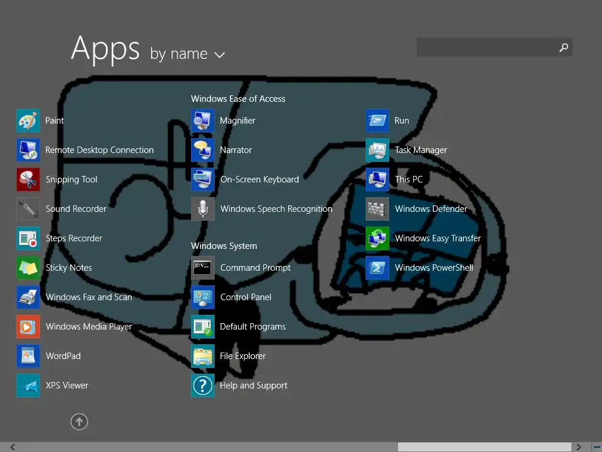Launch Windows Fax and Scan icon
602x452 pixels.
[x=28, y=297]
